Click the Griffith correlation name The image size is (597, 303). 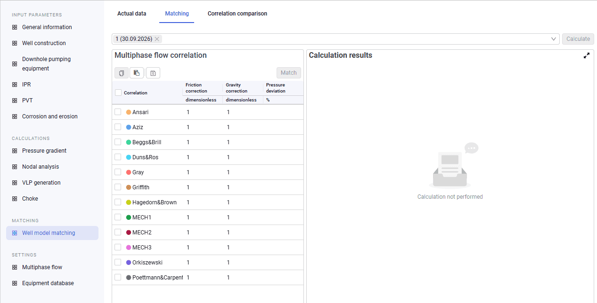[x=141, y=187]
